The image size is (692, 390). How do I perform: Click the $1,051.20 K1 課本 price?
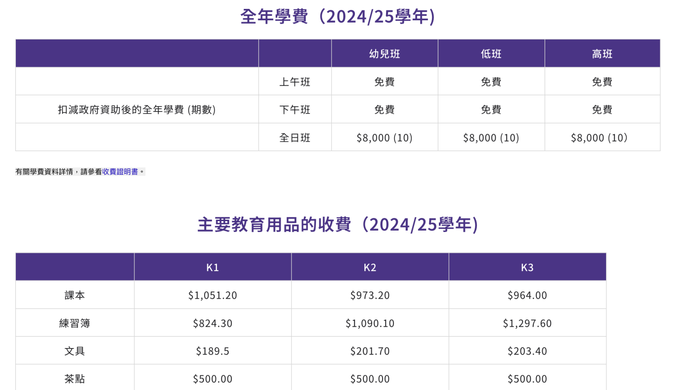tap(213, 295)
